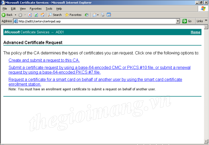
Task: Click the Forward arrow icon
Action: (20, 15)
